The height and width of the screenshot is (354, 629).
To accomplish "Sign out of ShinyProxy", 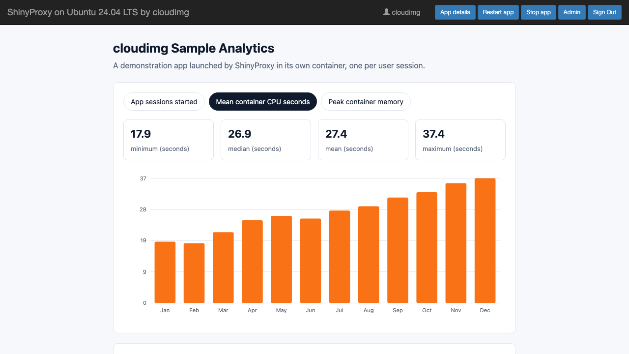I will pos(604,12).
